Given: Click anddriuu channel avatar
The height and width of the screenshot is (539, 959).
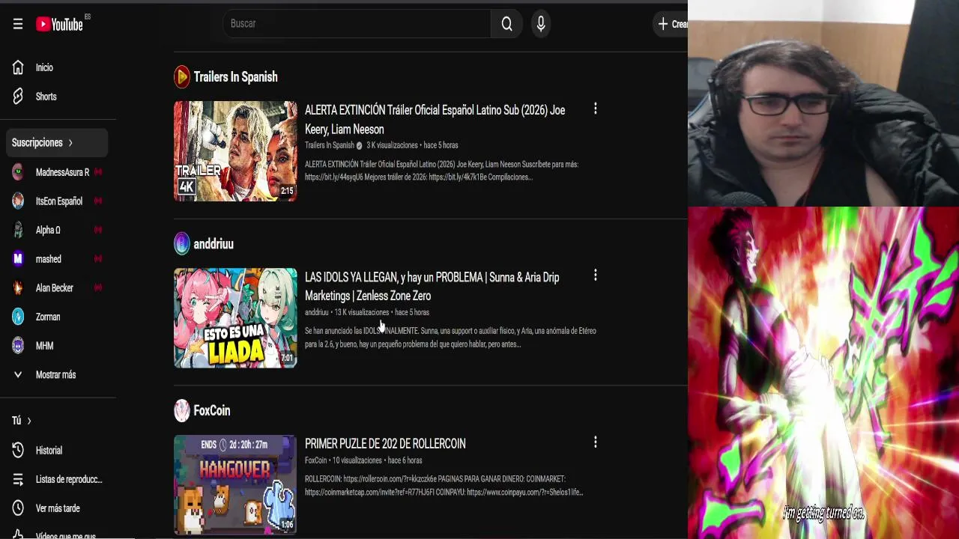Looking at the screenshot, I should coord(182,244).
